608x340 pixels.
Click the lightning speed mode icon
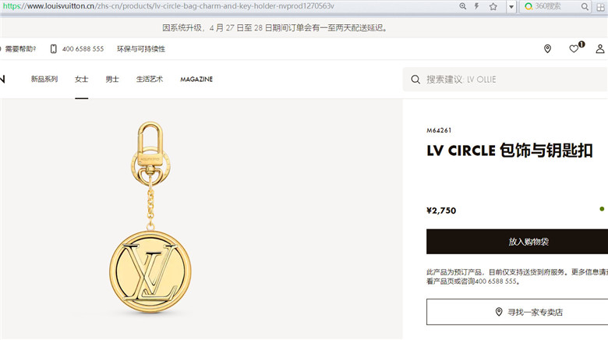[476, 6]
